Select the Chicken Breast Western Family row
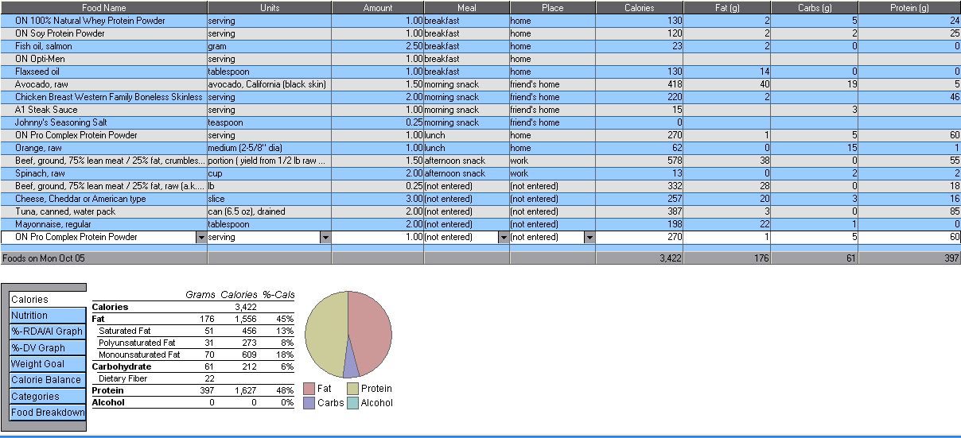Viewport: 961px width, 438px height. (x=480, y=97)
